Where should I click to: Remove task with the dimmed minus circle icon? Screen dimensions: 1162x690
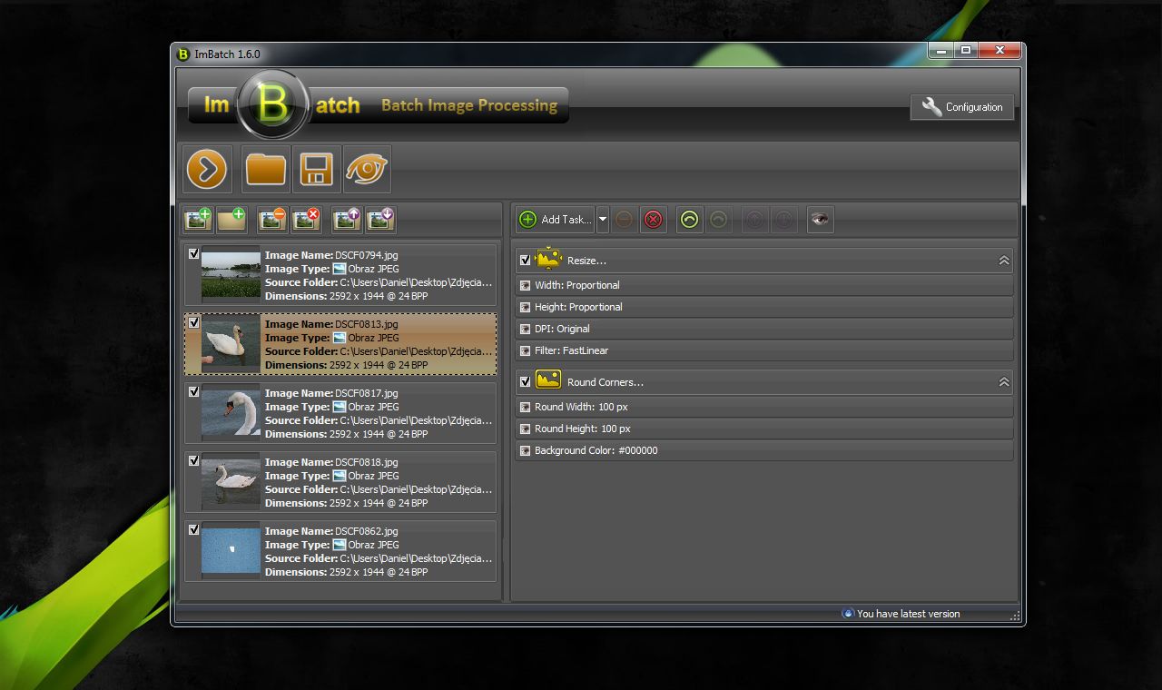click(624, 219)
